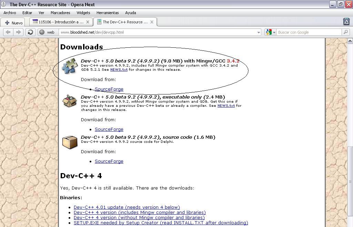The width and height of the screenshot is (353, 227).
Task: Focus the address bar URL field
Action: coord(158,32)
